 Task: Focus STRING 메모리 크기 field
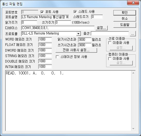[x=45, y=56]
